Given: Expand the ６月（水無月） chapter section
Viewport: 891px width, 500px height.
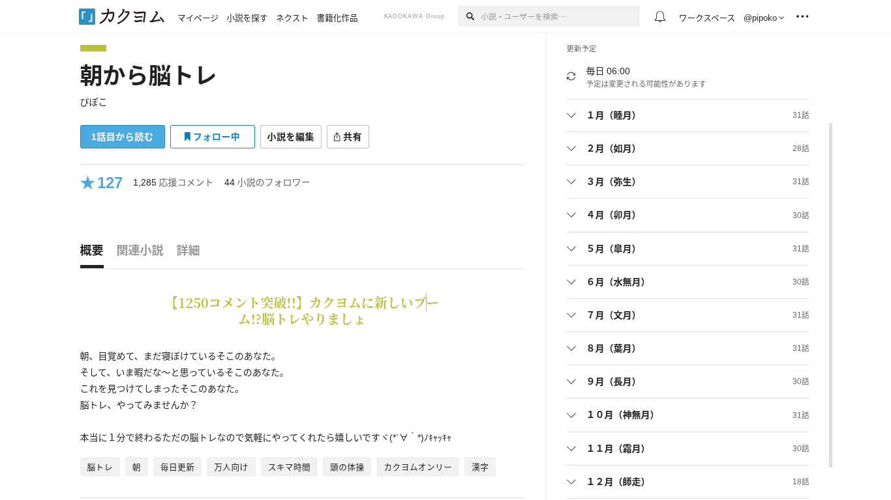Looking at the screenshot, I should [687, 282].
